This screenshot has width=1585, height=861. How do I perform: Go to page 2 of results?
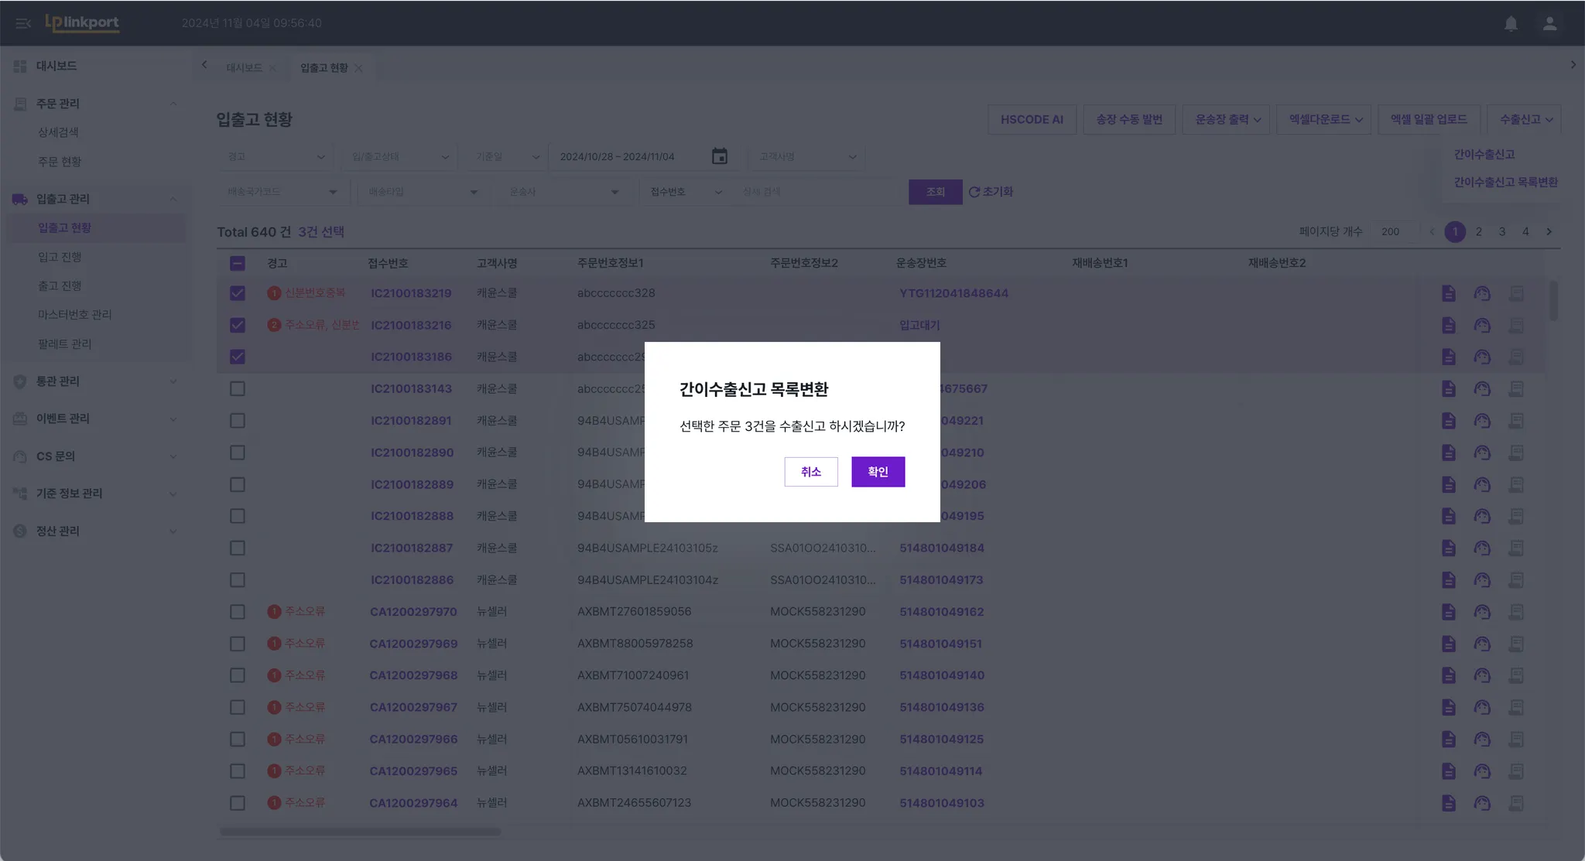1478,231
